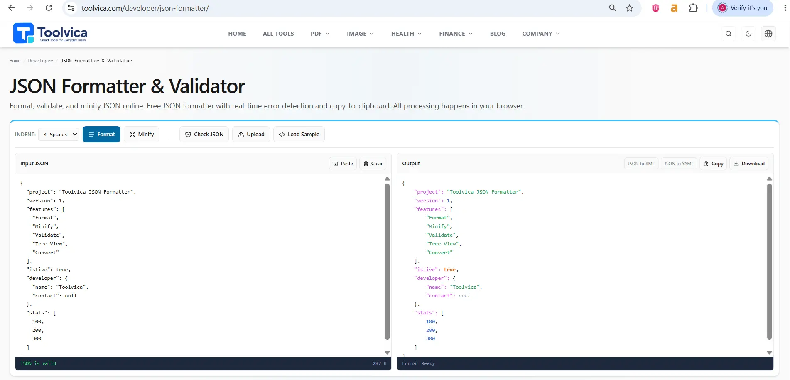Click the Load Sample button

(x=299, y=134)
